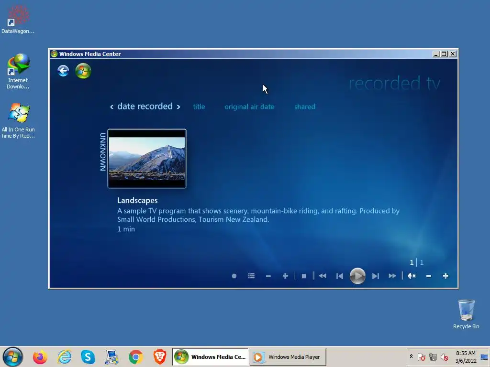Skip back to previous with the bar-arrow button
This screenshot has width=490, height=367.
click(340, 276)
